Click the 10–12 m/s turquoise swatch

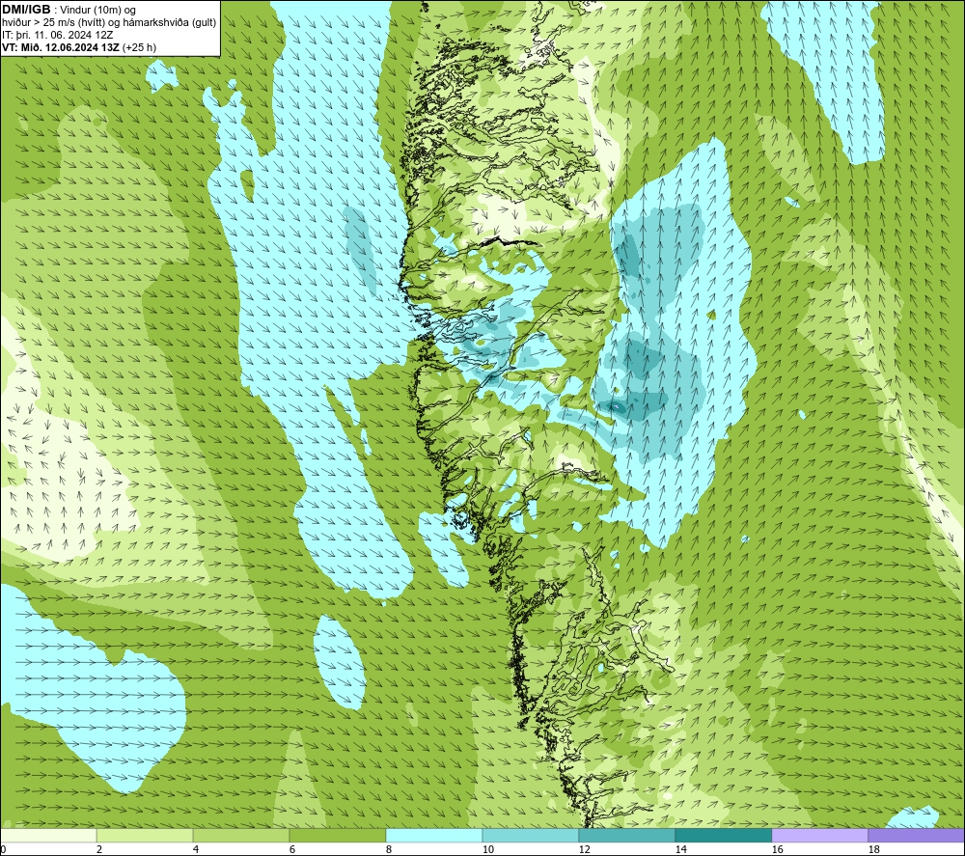(x=531, y=836)
